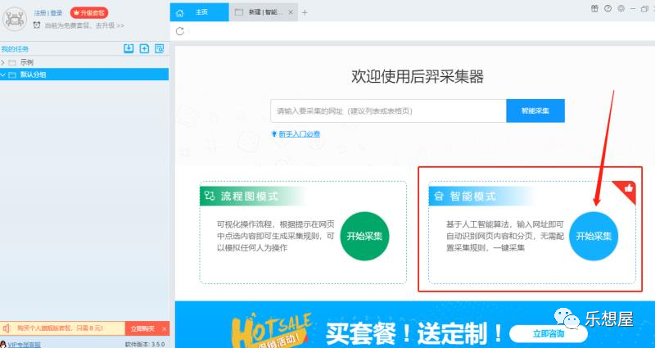Switch to the 主页 home tab
This screenshot has height=348, width=655.
(199, 12)
